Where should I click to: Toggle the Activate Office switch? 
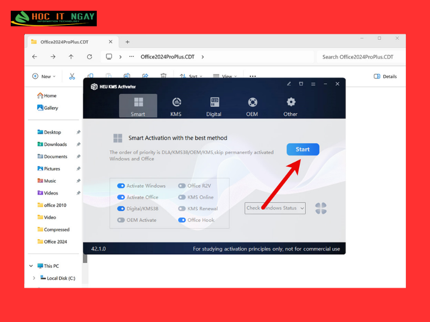[121, 197]
